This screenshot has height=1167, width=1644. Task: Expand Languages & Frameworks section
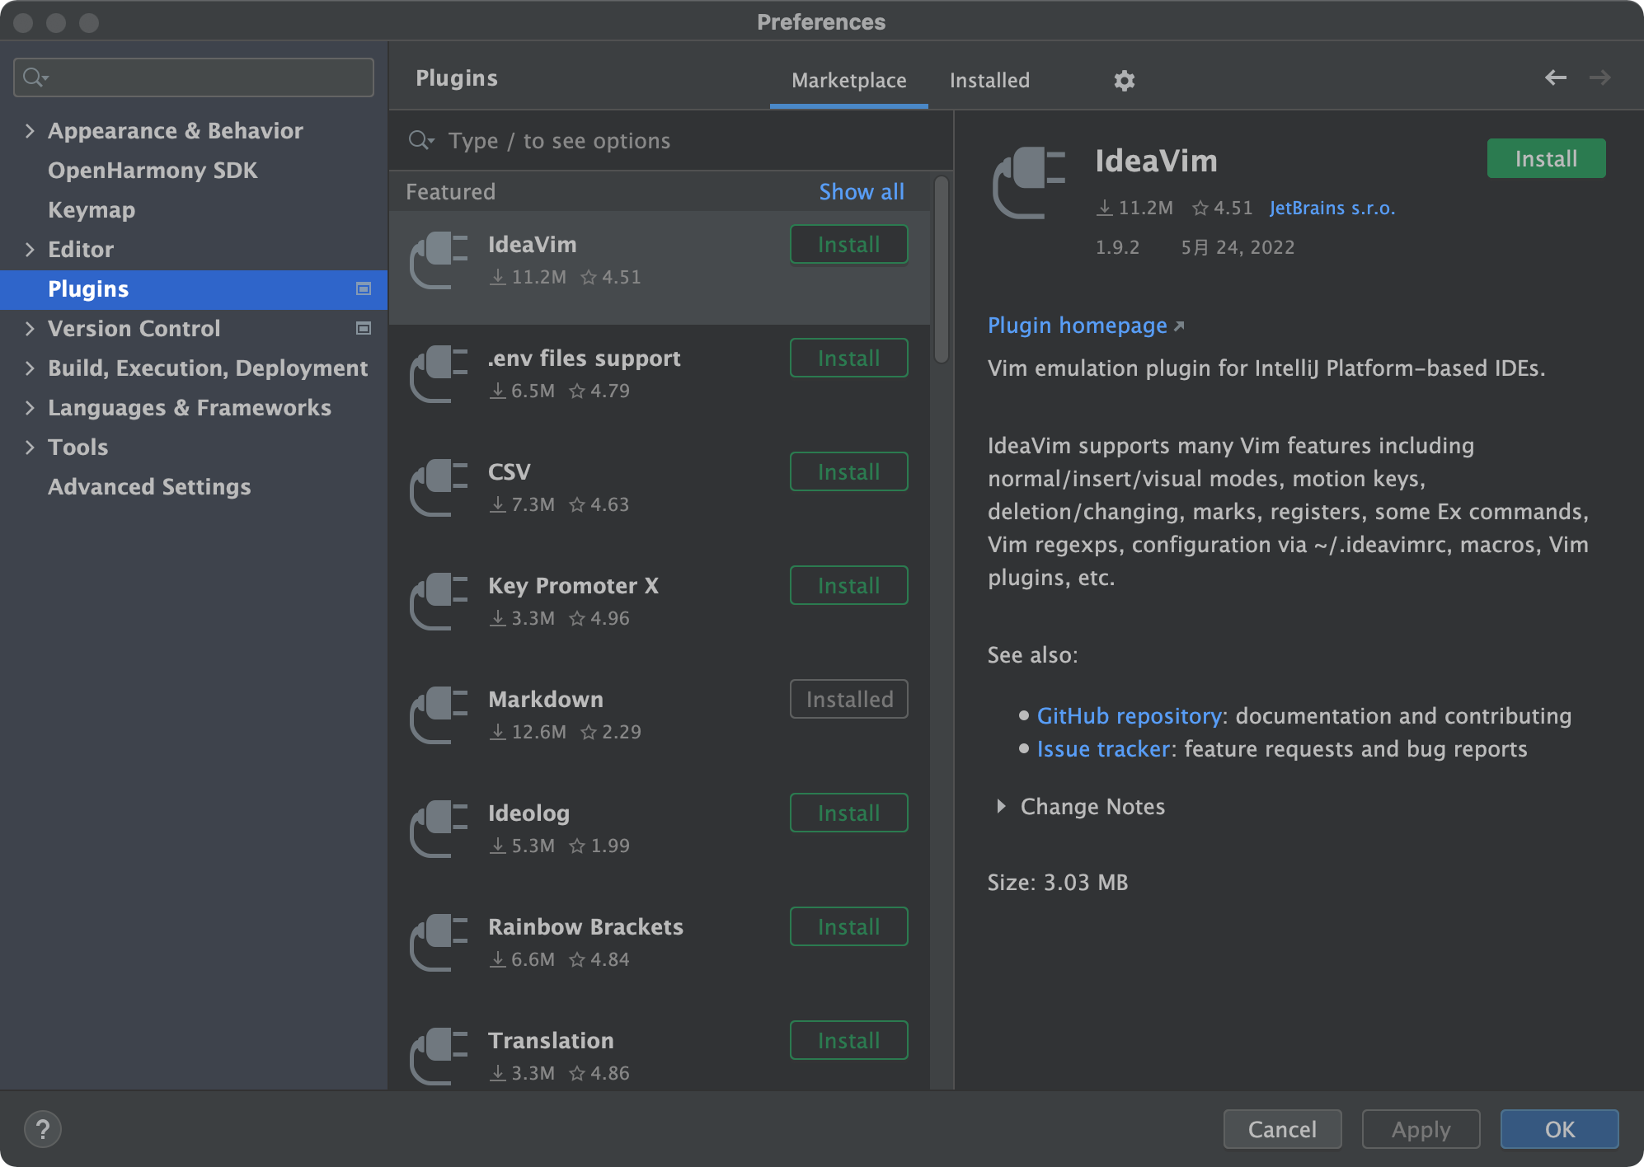[x=30, y=407]
